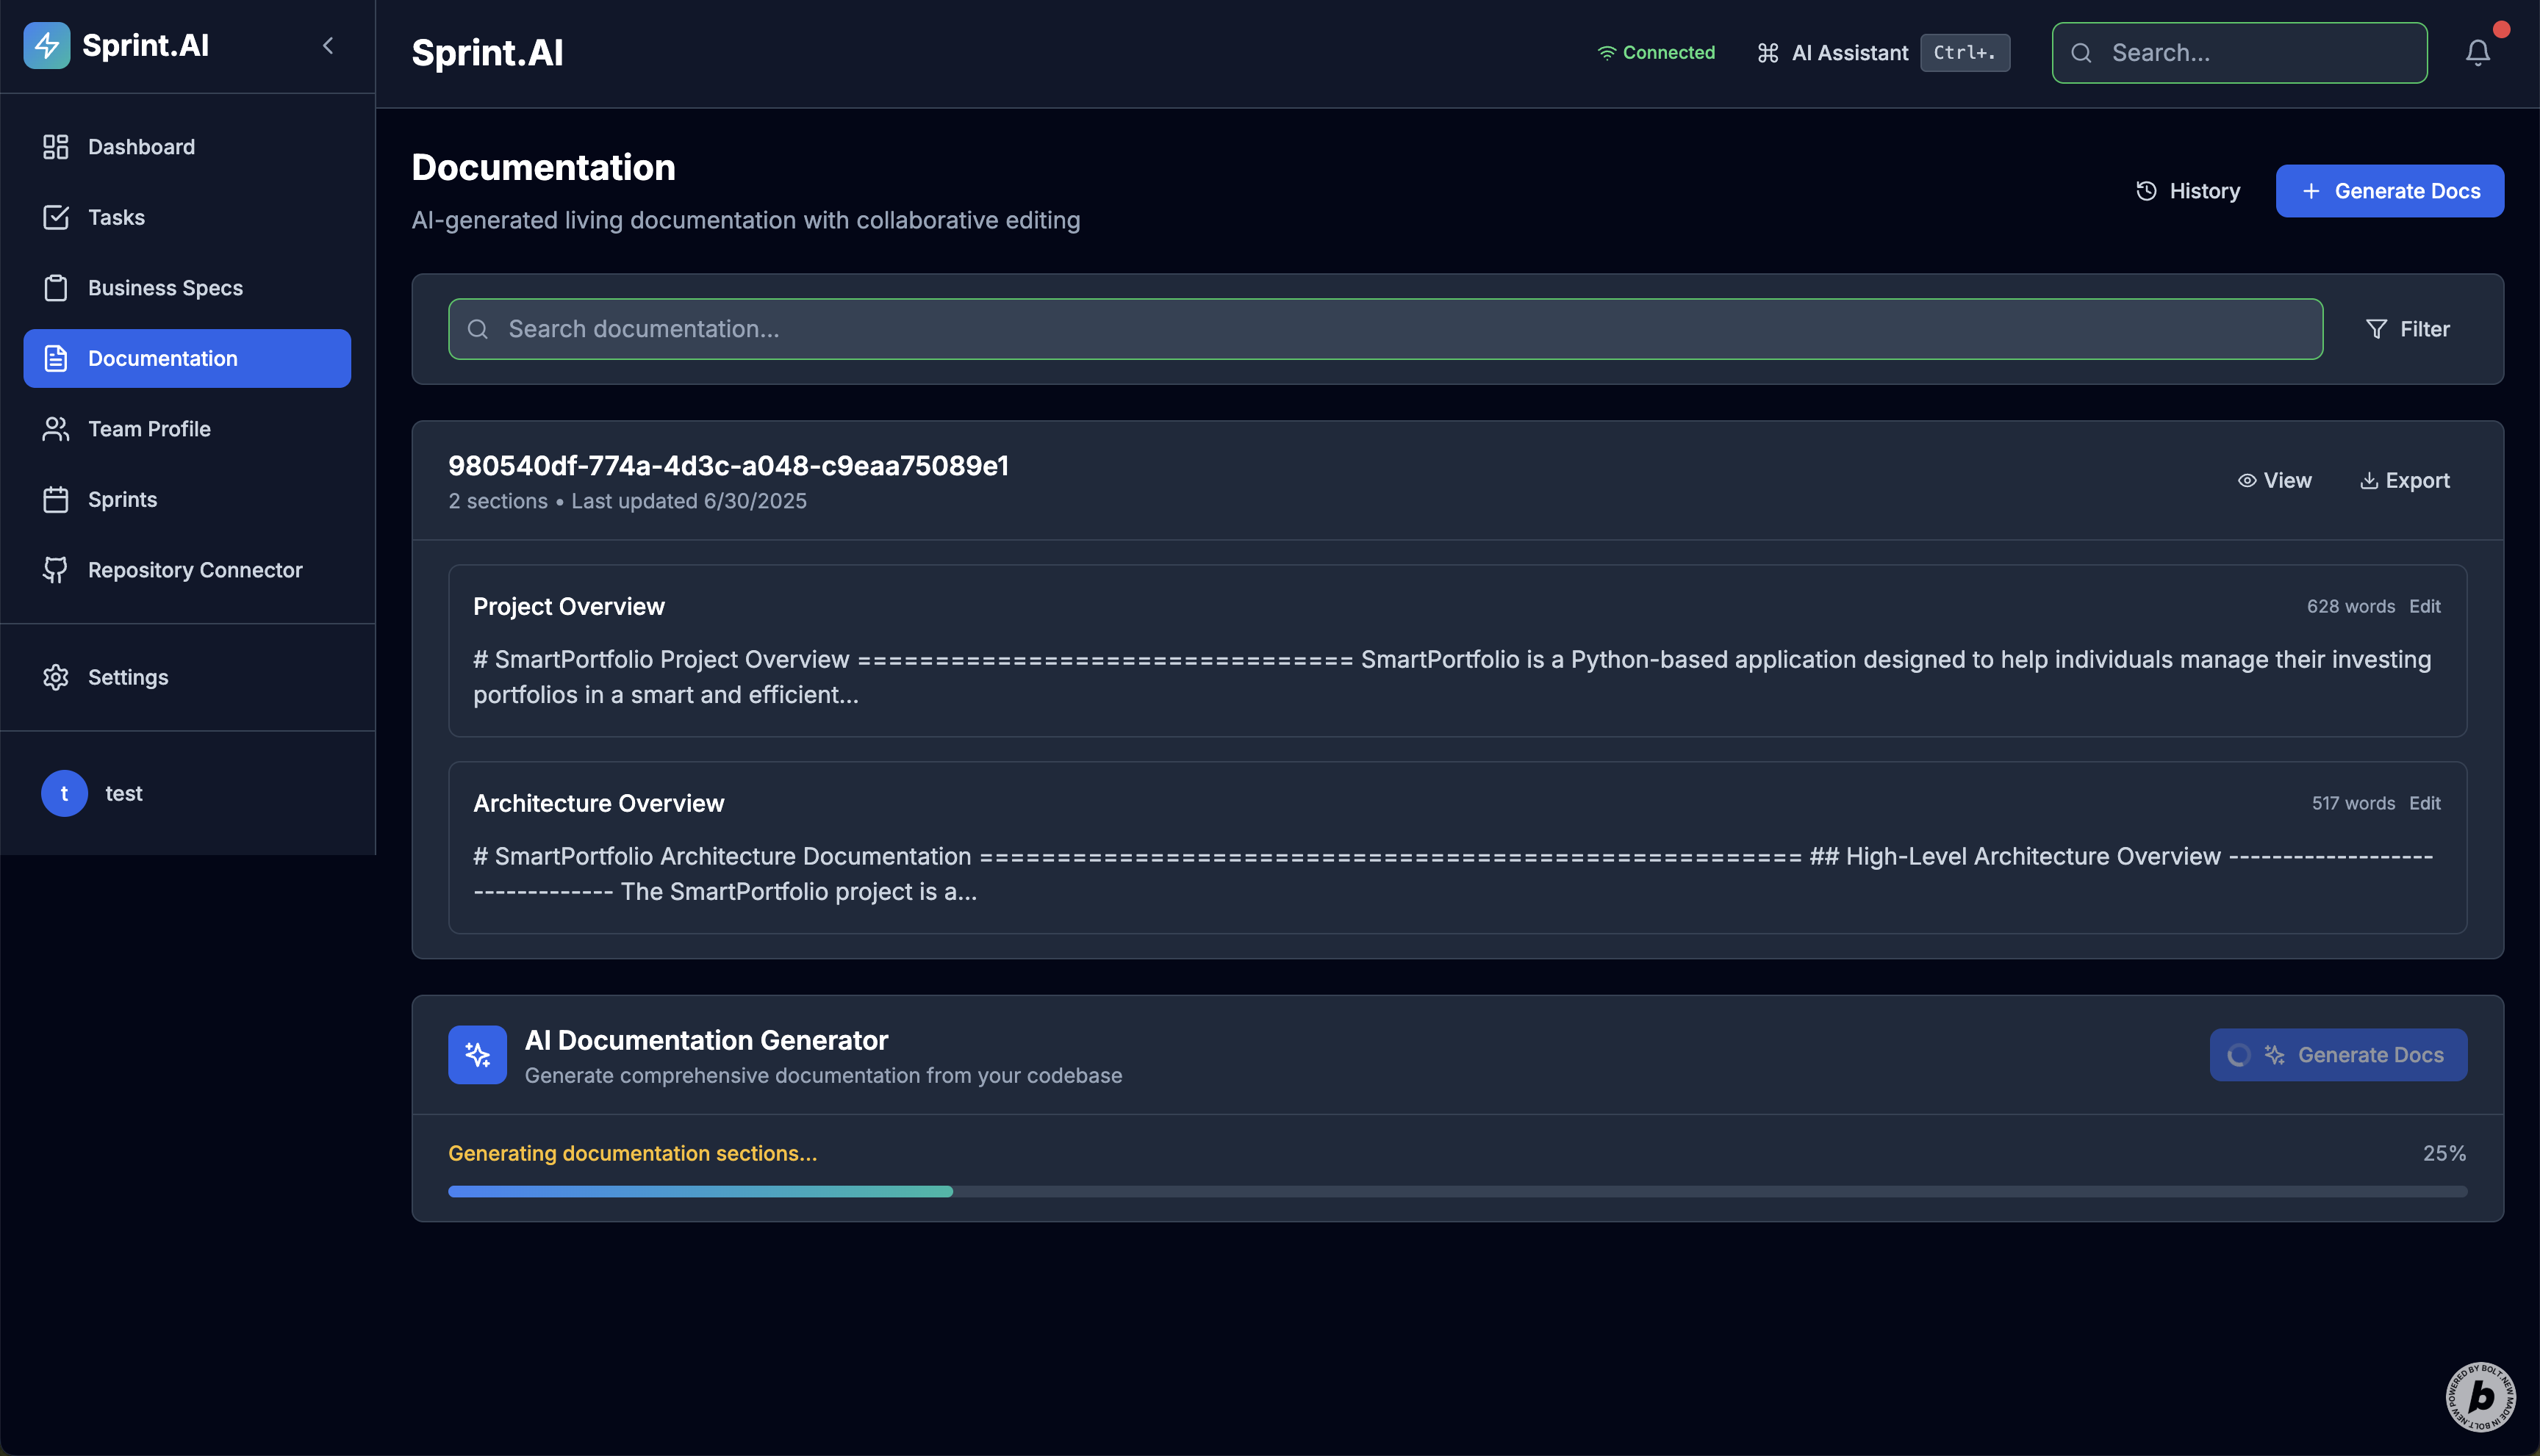Click the Connected wifi status indicator
The image size is (2540, 1456).
coord(1656,53)
